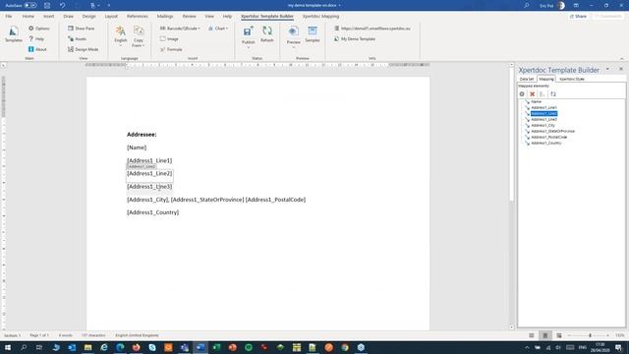Open the Chart dropdown

click(x=218, y=29)
